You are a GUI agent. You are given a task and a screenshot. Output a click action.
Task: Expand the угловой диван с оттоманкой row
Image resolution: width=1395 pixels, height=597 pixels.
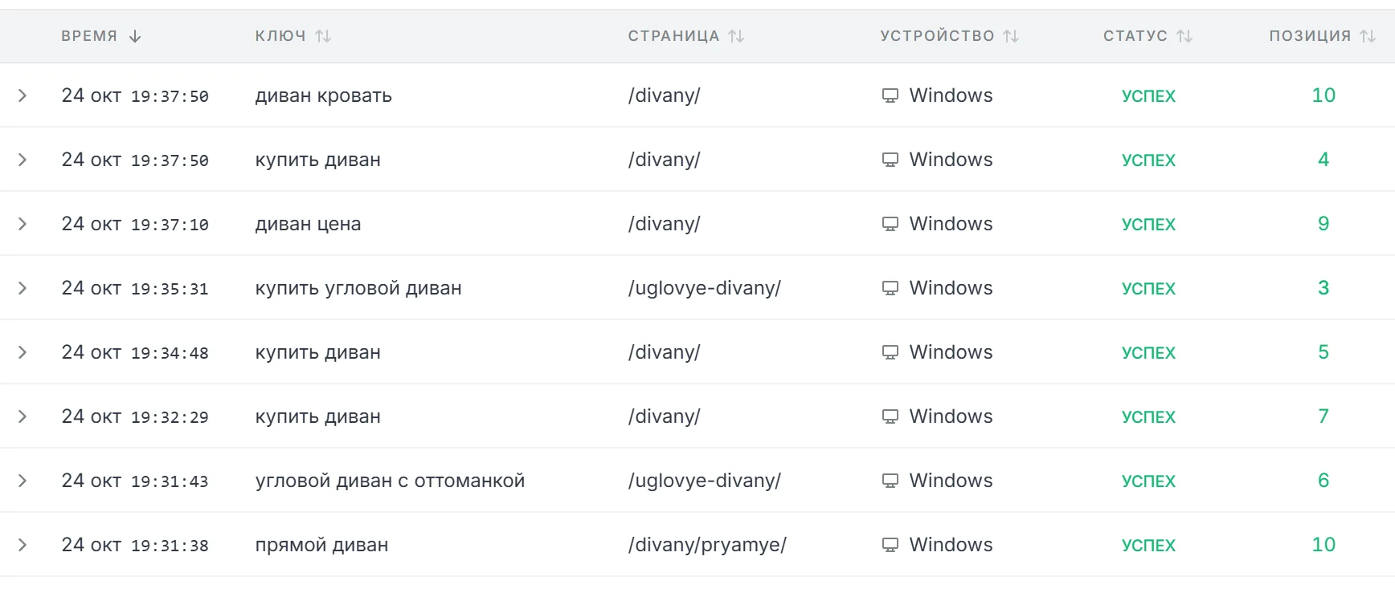(x=22, y=481)
